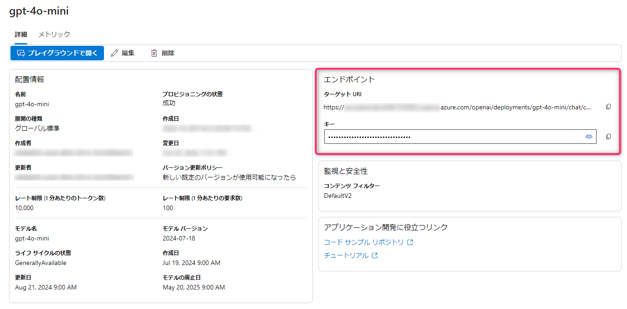
Task: Click the 10,000 tokens rate limit value
Action: tap(24, 208)
